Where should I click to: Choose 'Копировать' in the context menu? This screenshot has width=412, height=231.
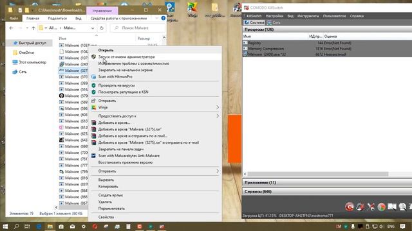(108, 187)
